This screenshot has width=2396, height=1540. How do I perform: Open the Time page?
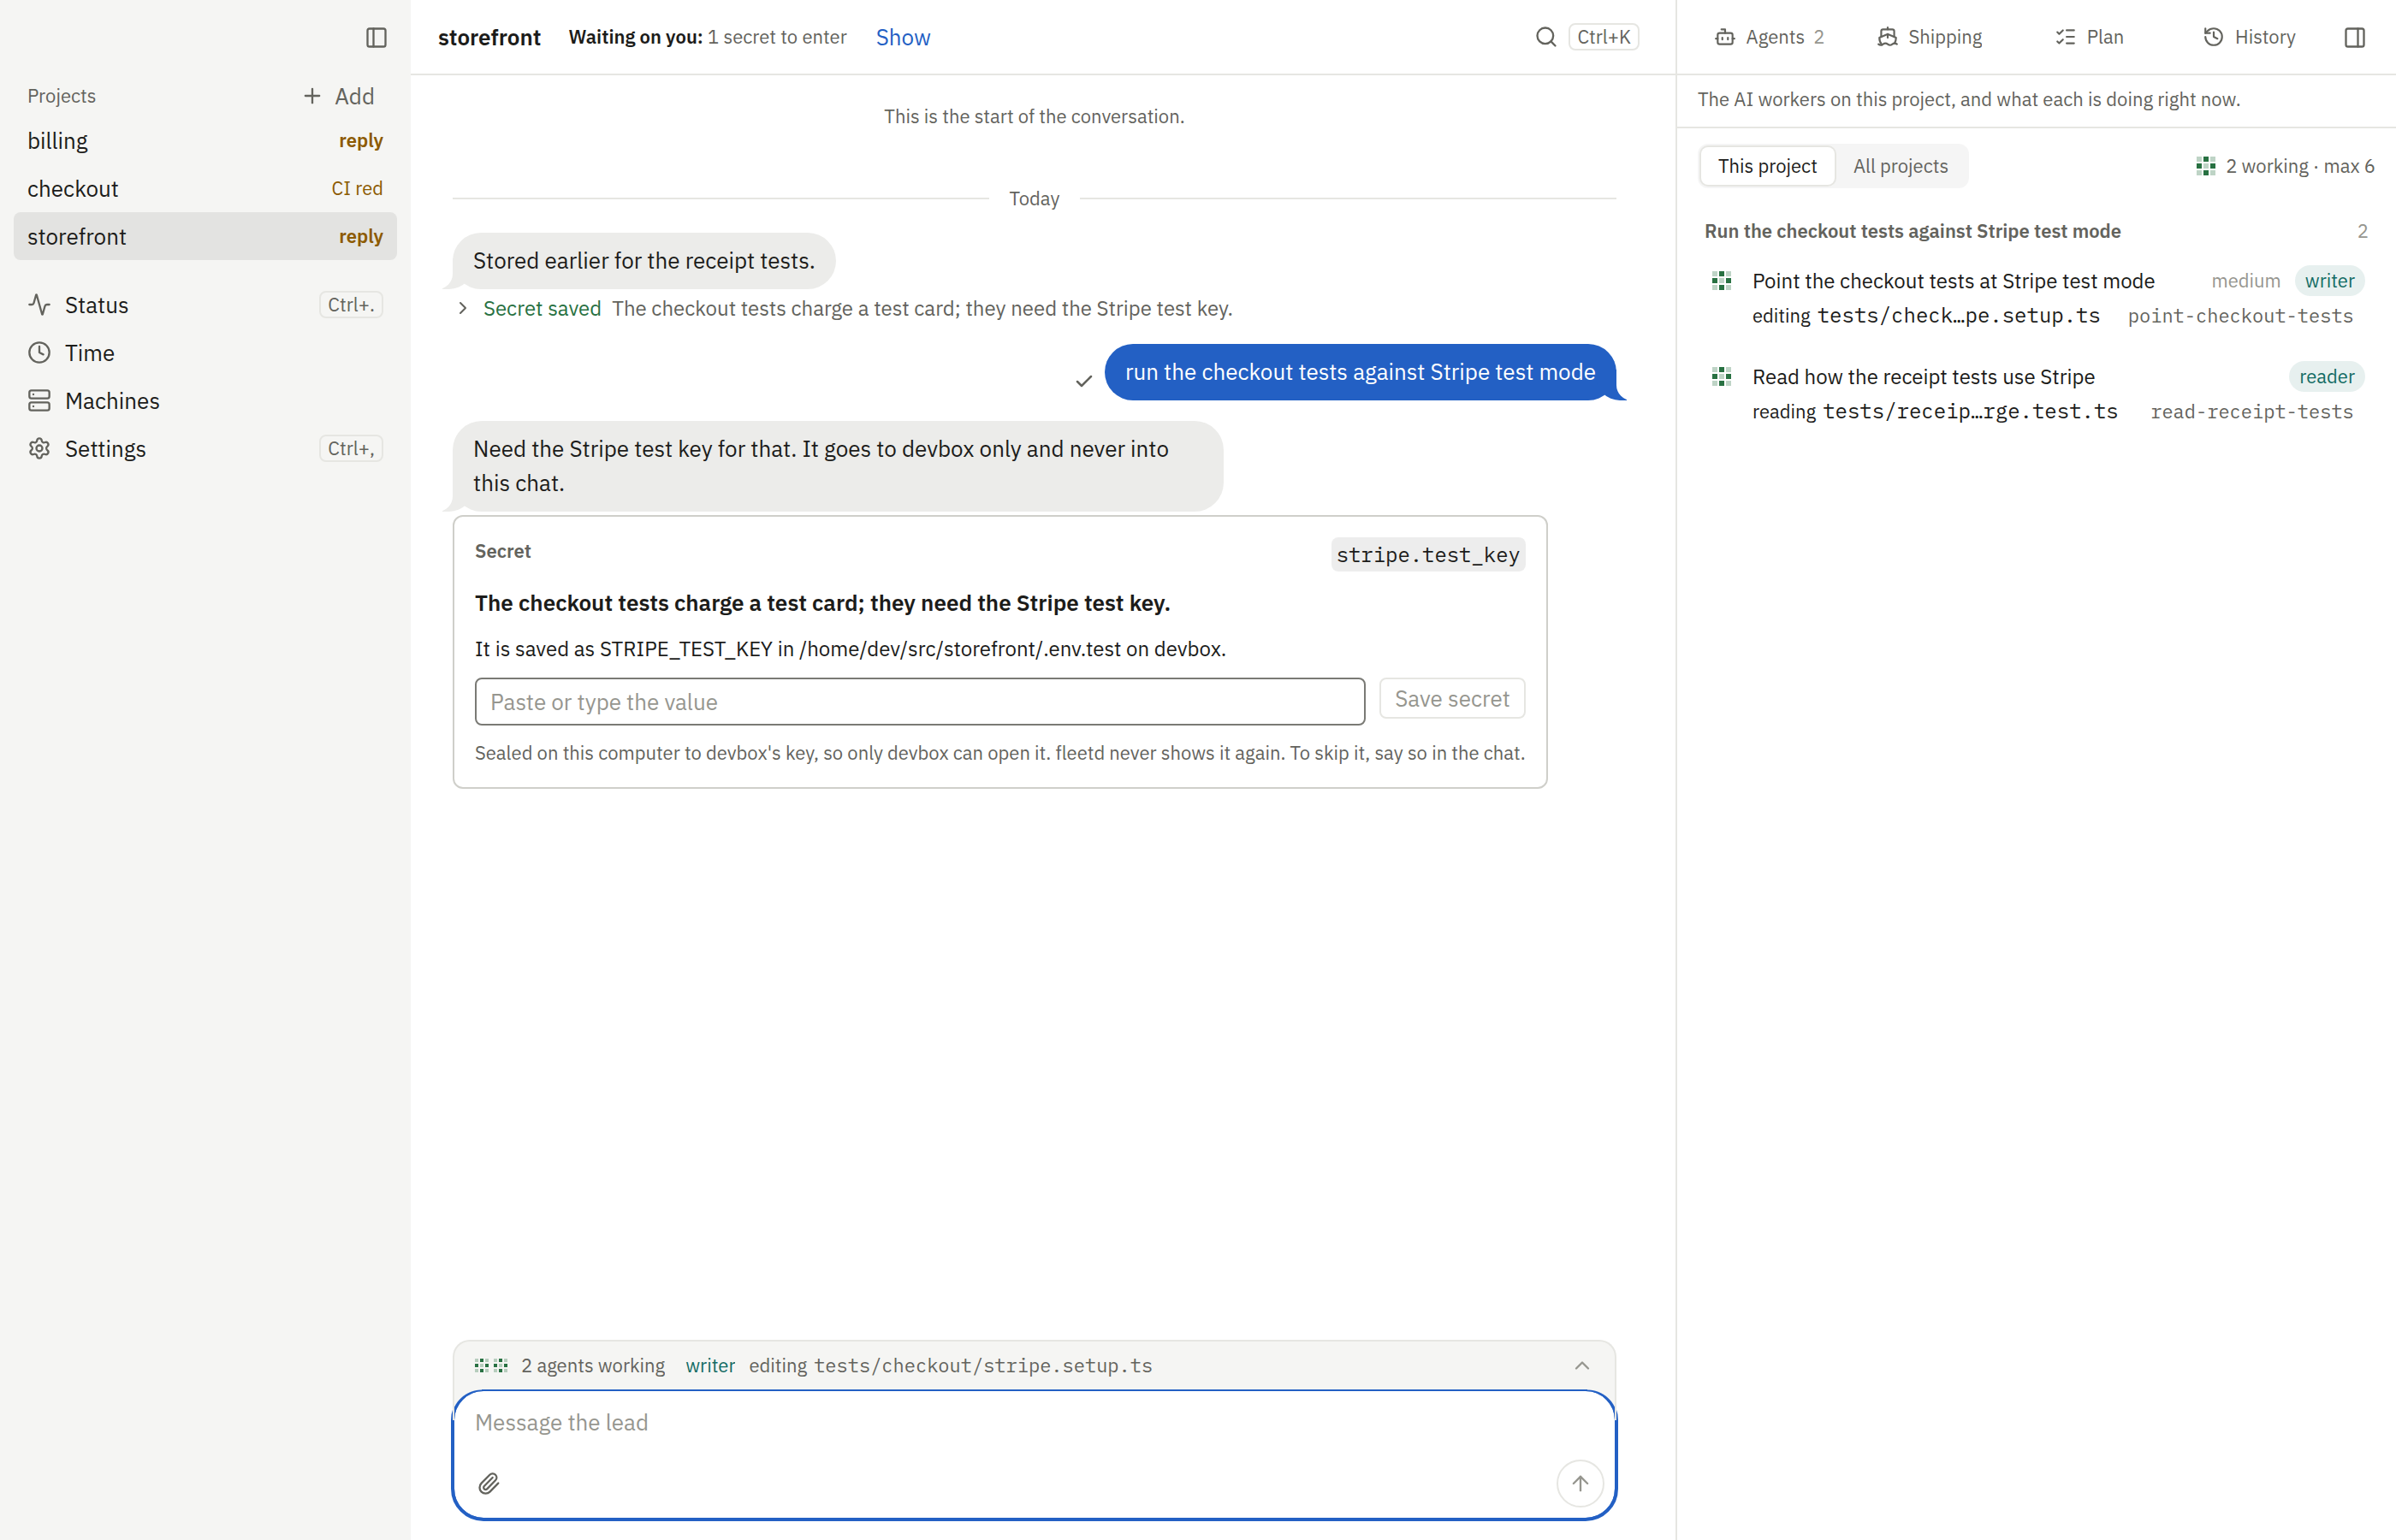[x=205, y=353]
